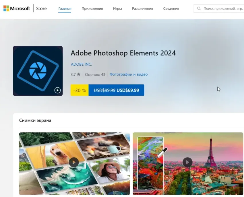Open the Приложения menu

pos(92,9)
